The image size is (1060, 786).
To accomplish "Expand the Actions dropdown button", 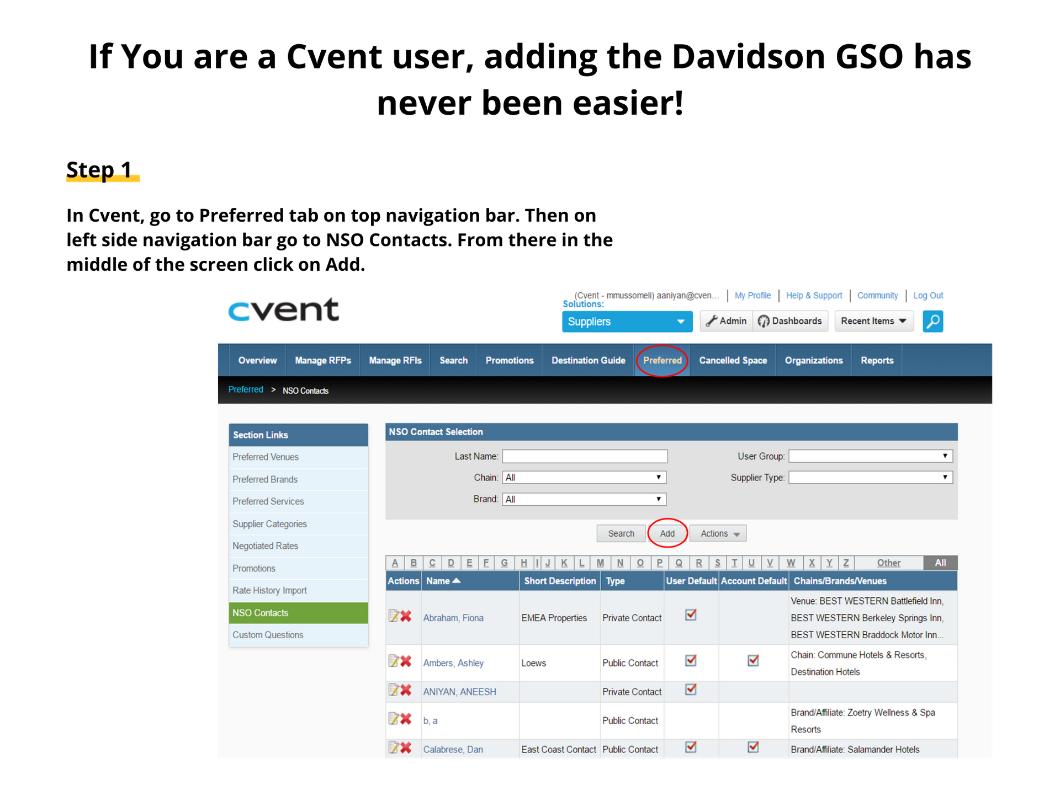I will point(718,533).
